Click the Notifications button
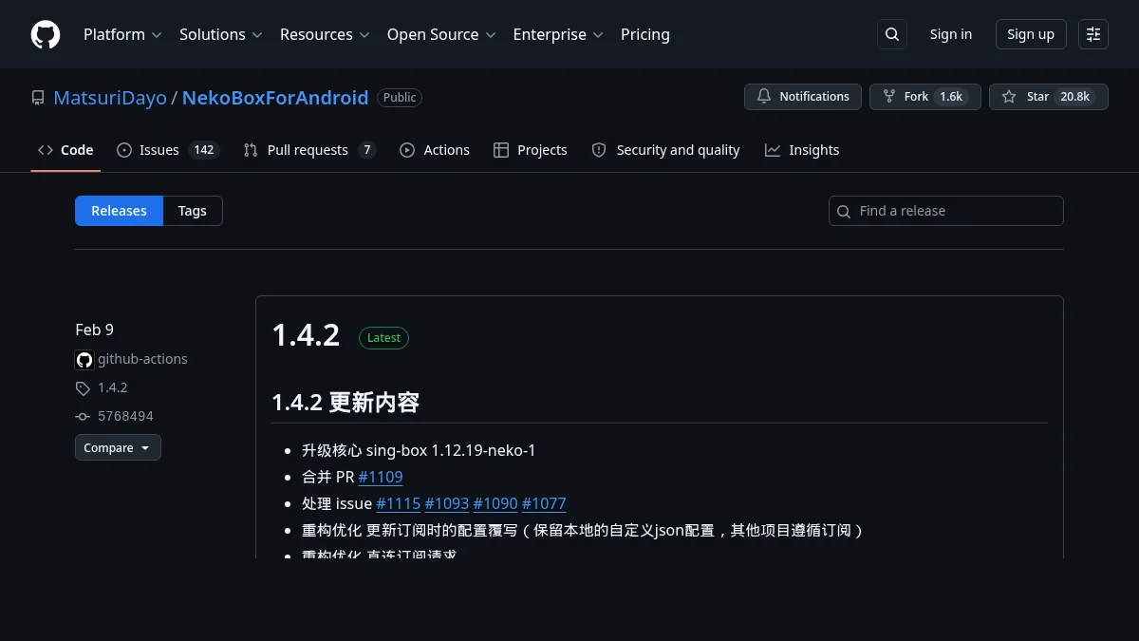 click(x=803, y=97)
